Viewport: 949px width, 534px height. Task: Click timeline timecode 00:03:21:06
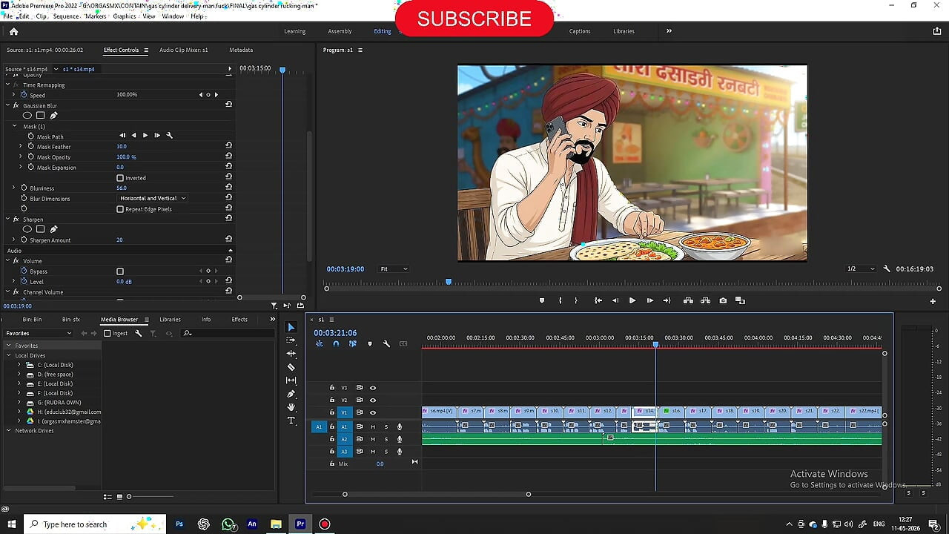pos(335,333)
